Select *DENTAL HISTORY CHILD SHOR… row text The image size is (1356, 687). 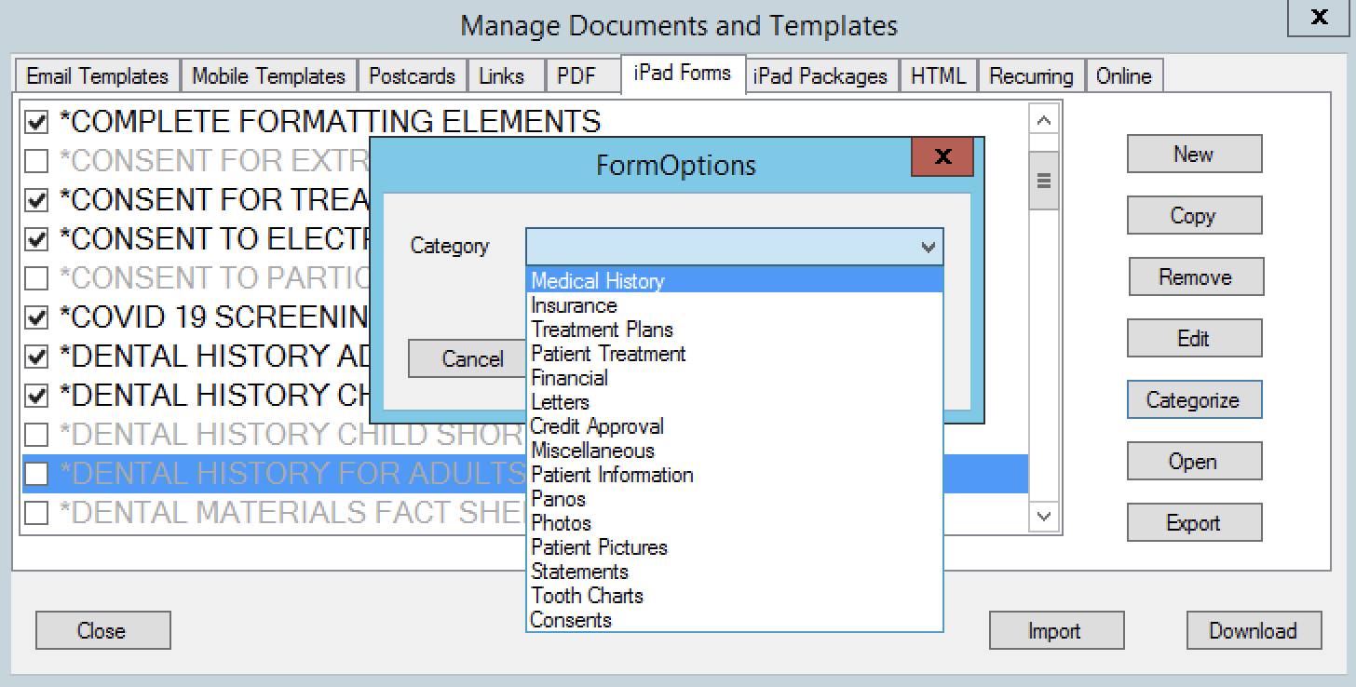[292, 435]
